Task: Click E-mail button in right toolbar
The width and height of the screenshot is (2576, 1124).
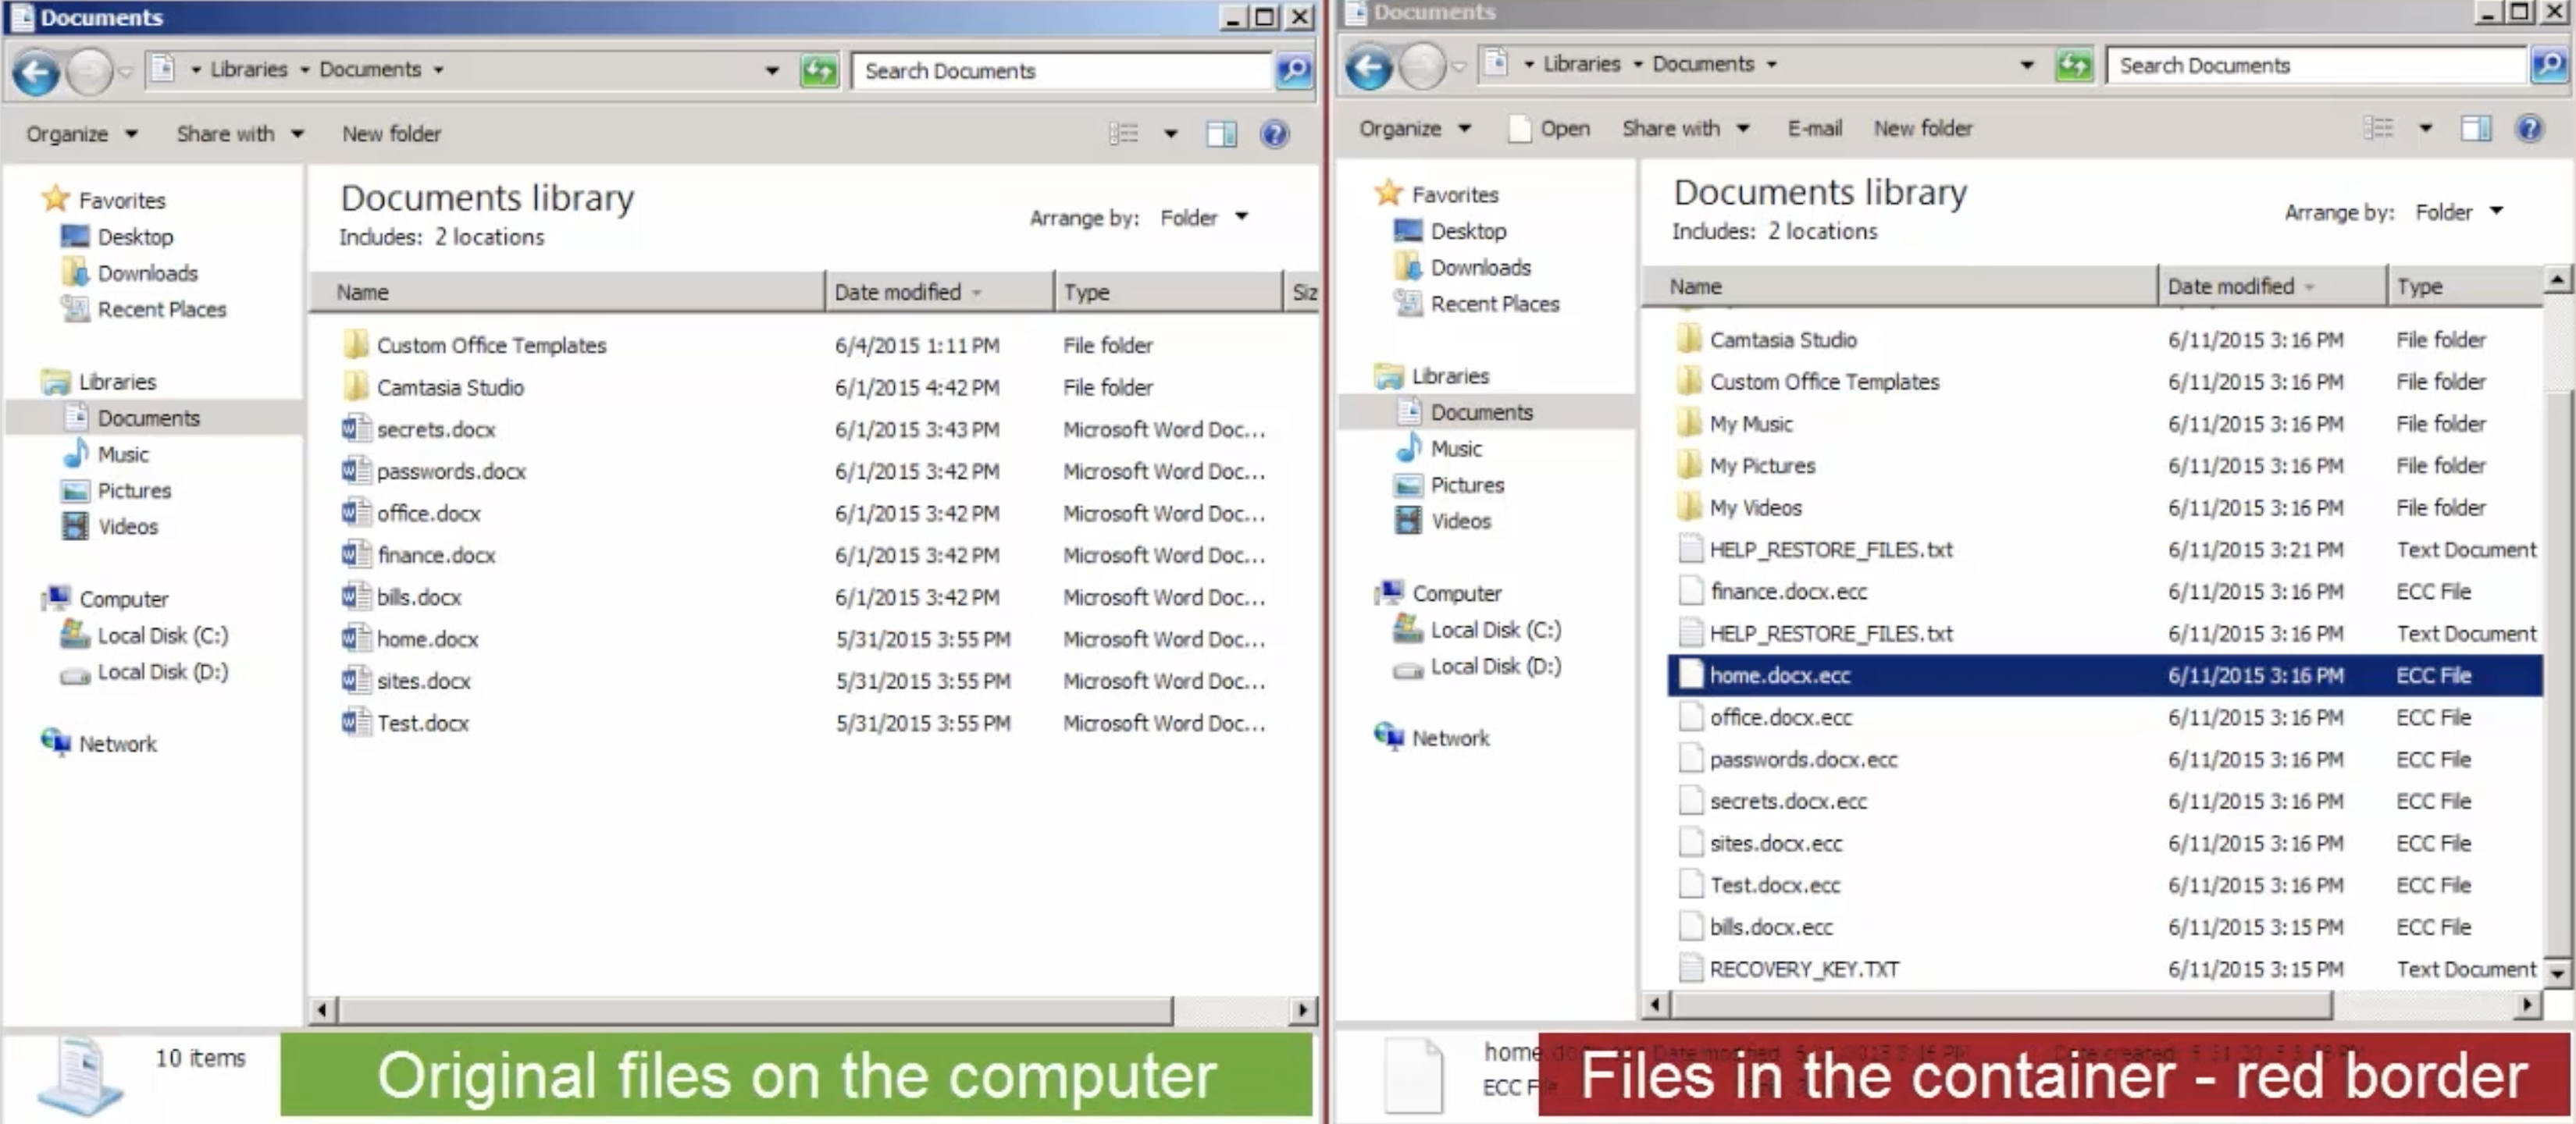Action: (1814, 128)
